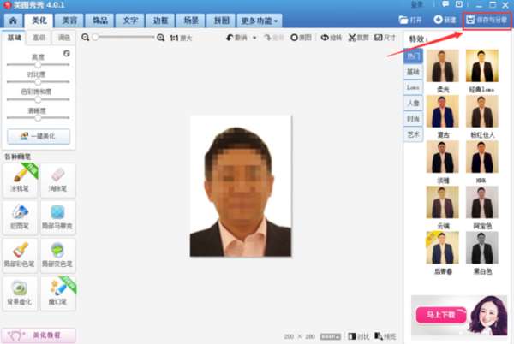514x344 pixels.
Task: Expand the 更多功能 dropdown
Action: pyautogui.click(x=260, y=21)
